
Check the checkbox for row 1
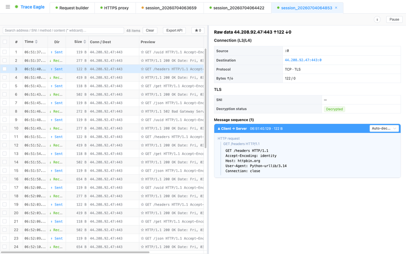point(5,52)
